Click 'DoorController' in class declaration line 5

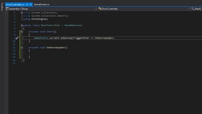point(50,25)
